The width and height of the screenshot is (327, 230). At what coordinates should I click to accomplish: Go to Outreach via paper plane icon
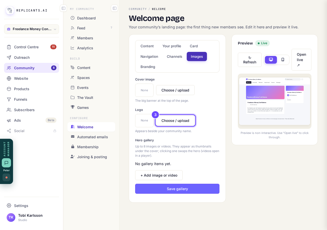point(9,57)
